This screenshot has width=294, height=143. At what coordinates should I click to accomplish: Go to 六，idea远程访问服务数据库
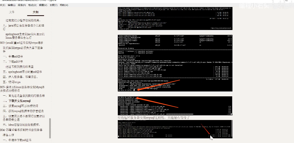22,125
